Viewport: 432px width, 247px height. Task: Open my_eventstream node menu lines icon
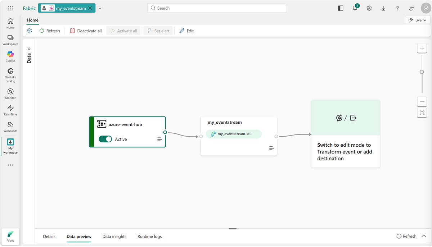(271, 148)
